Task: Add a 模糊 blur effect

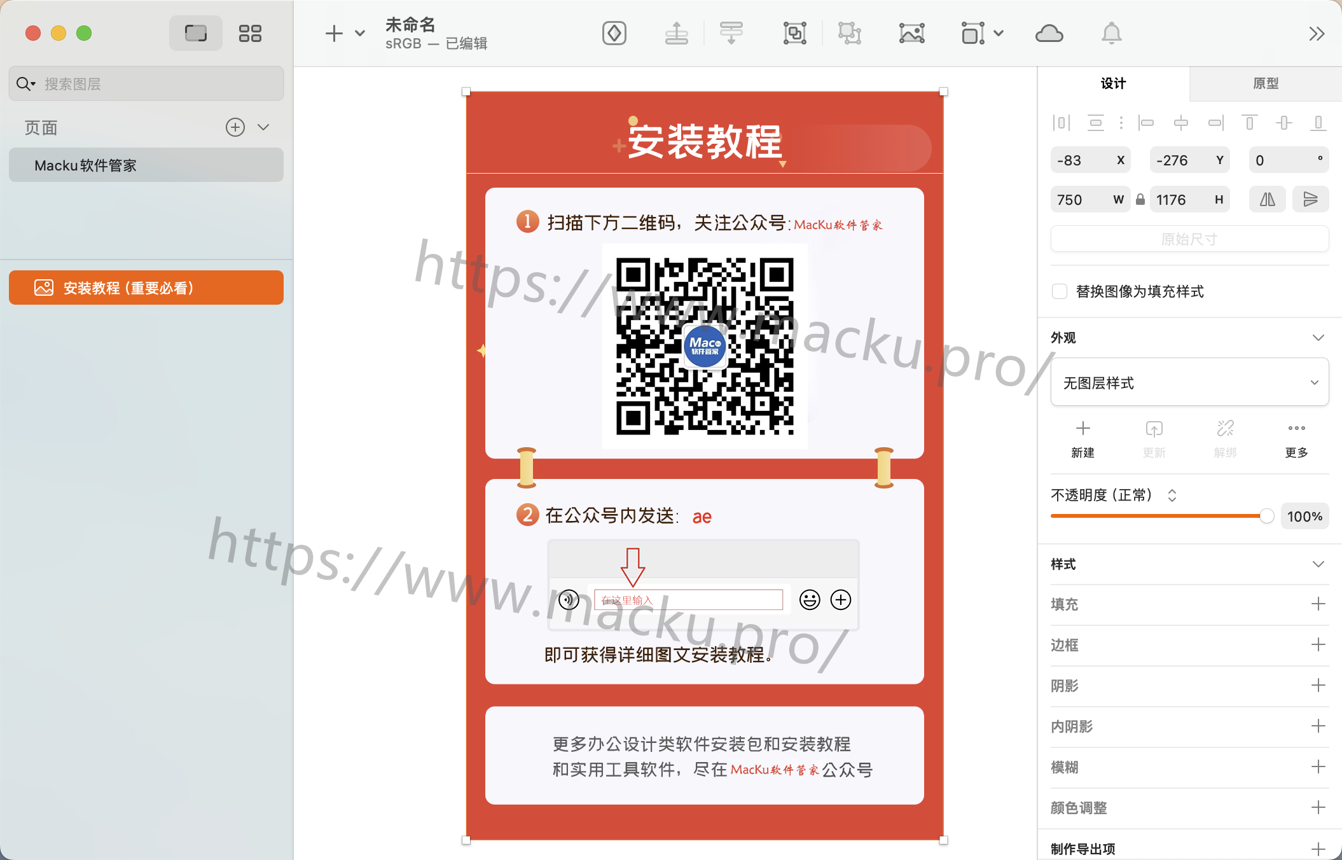Action: 1318,766
